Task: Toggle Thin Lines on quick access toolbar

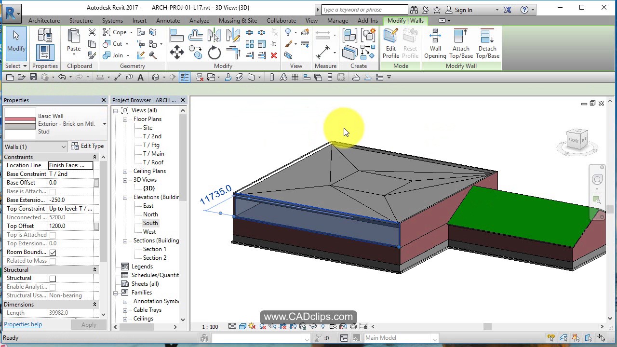Action: tap(185, 77)
